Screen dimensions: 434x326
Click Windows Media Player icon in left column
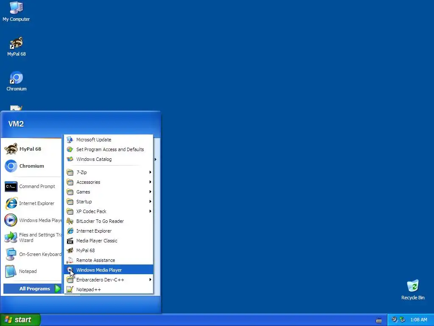[11, 220]
